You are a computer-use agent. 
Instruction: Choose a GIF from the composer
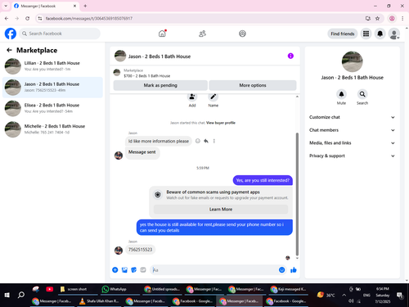[143, 270]
